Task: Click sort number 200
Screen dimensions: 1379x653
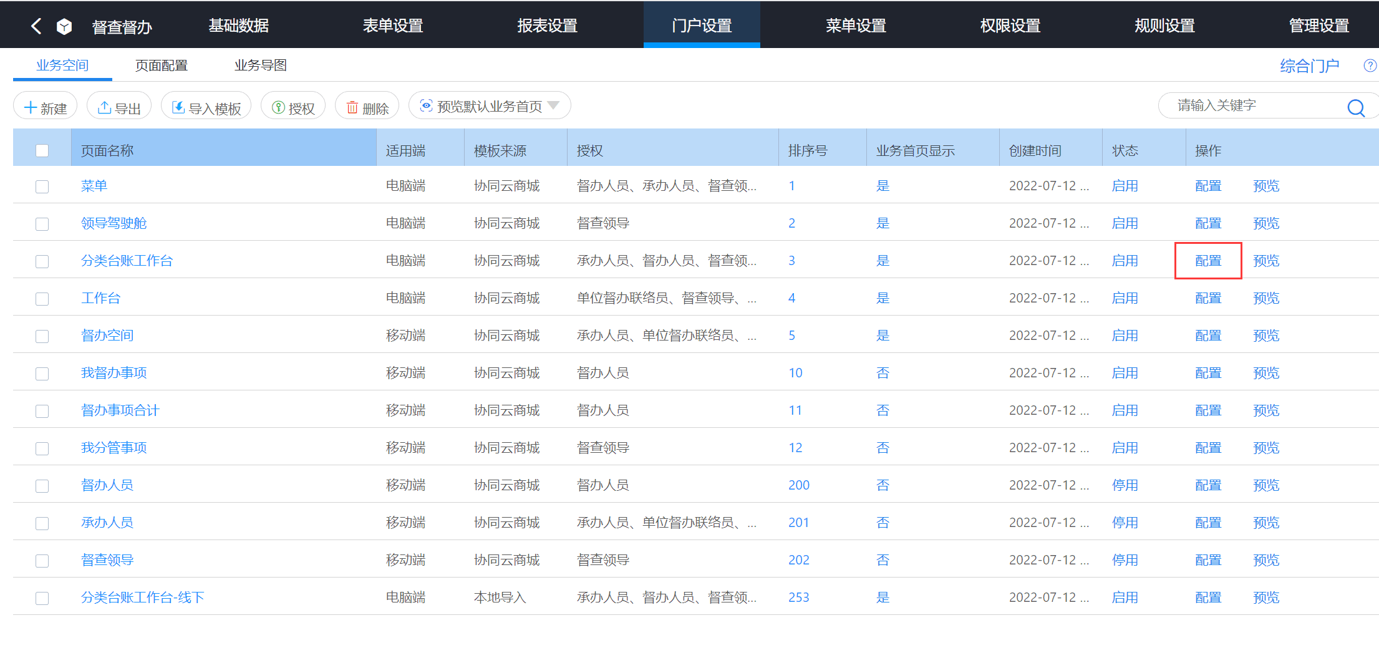Action: (799, 485)
